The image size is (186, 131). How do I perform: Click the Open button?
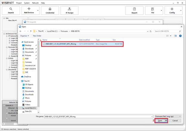(x=160, y=121)
